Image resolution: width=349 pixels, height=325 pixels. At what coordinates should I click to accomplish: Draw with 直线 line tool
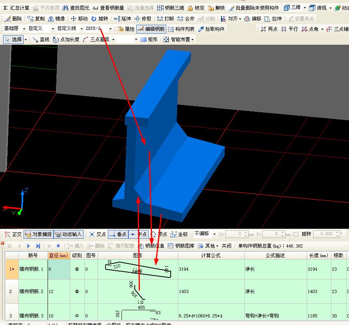(41, 40)
